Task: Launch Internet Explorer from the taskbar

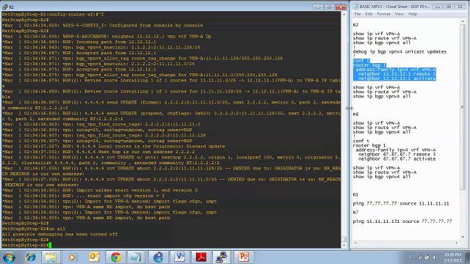Action: pyautogui.click(x=30, y=257)
